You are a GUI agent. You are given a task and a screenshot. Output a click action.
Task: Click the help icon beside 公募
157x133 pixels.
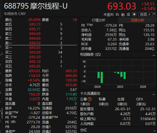click(x=90, y=99)
